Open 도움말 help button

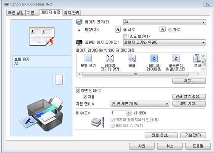(198, 146)
